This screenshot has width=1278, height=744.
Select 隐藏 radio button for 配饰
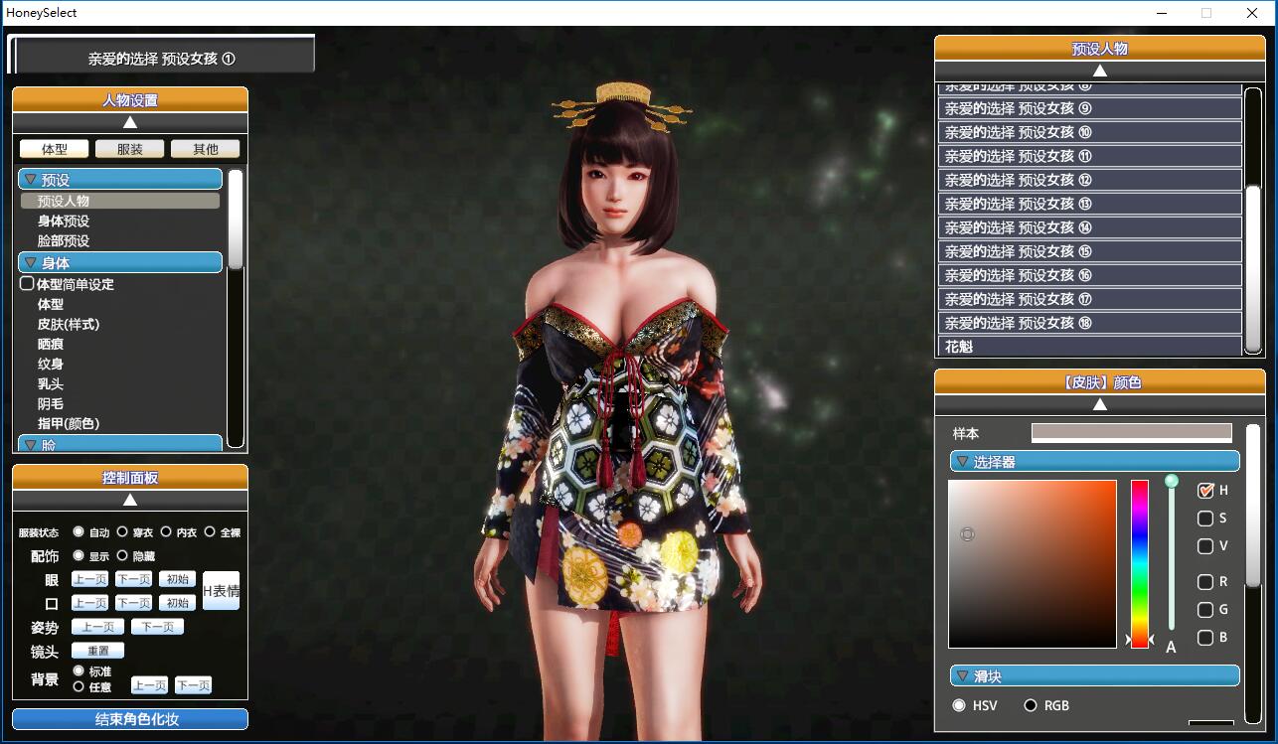point(123,556)
